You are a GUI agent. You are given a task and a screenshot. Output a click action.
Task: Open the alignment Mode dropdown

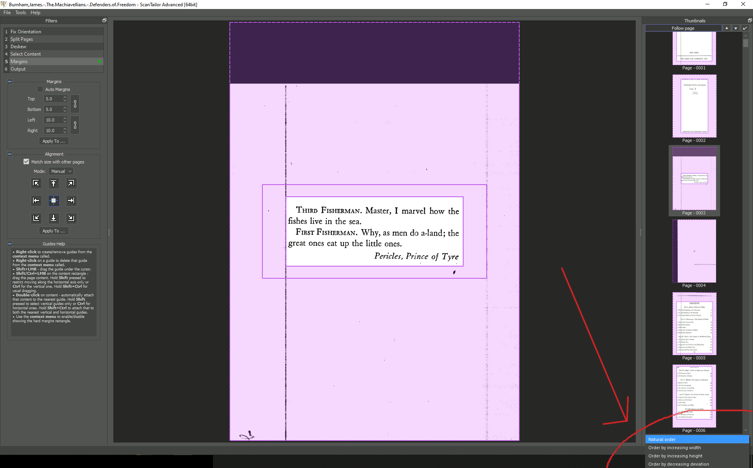61,171
